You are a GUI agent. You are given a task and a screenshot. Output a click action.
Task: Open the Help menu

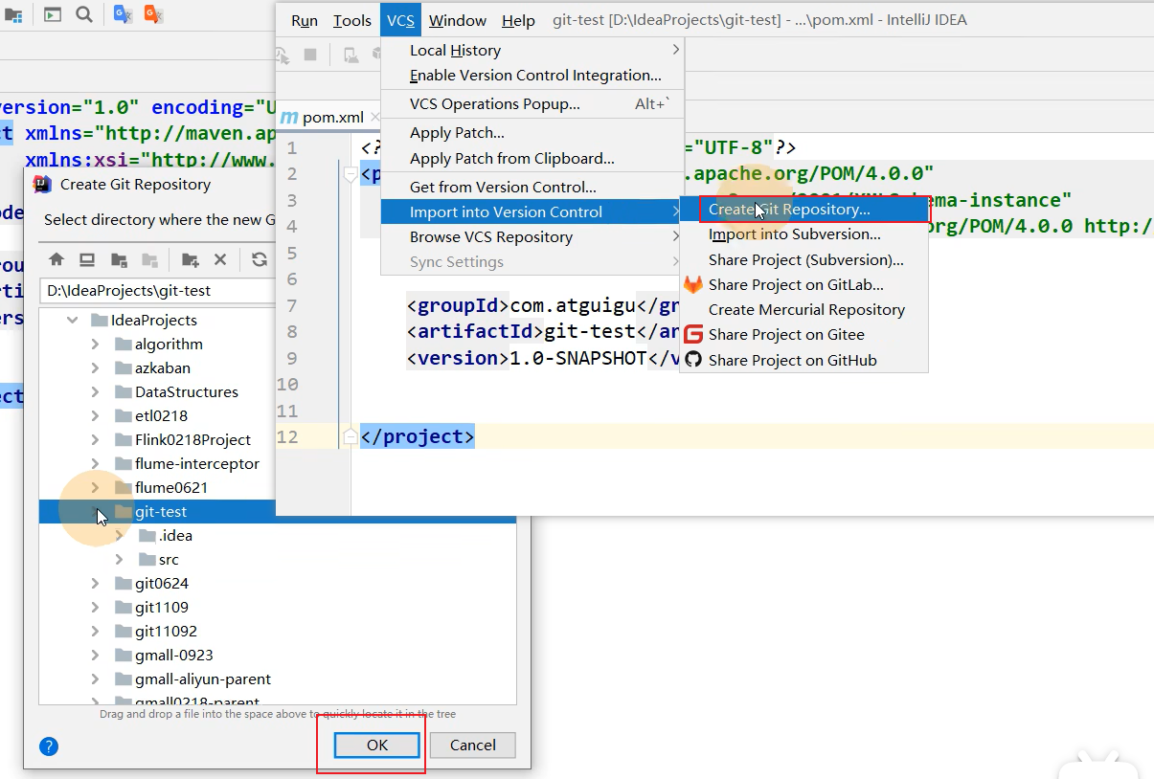518,20
